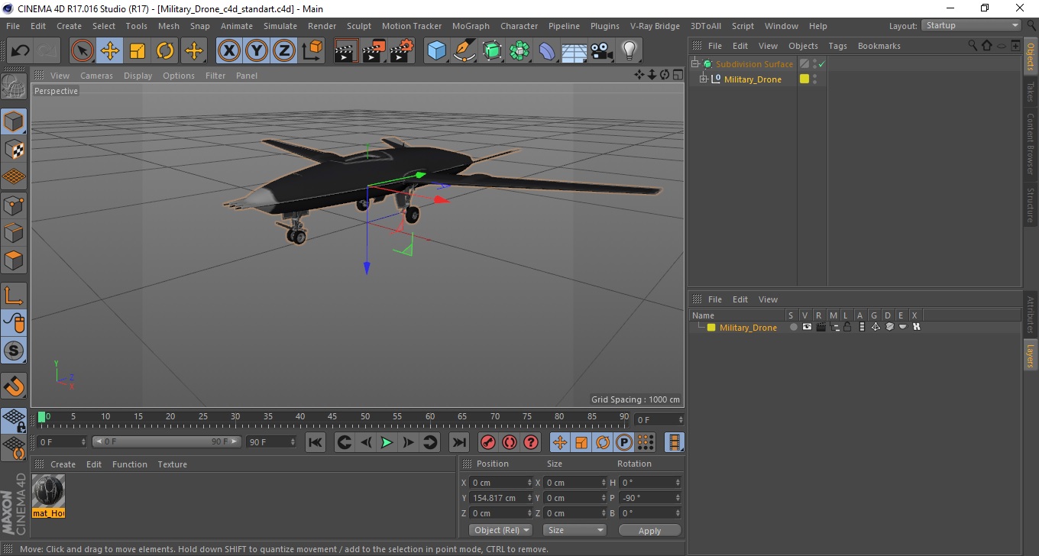Toggle Position keyframe recording
The image size is (1039, 556).
coord(560,442)
